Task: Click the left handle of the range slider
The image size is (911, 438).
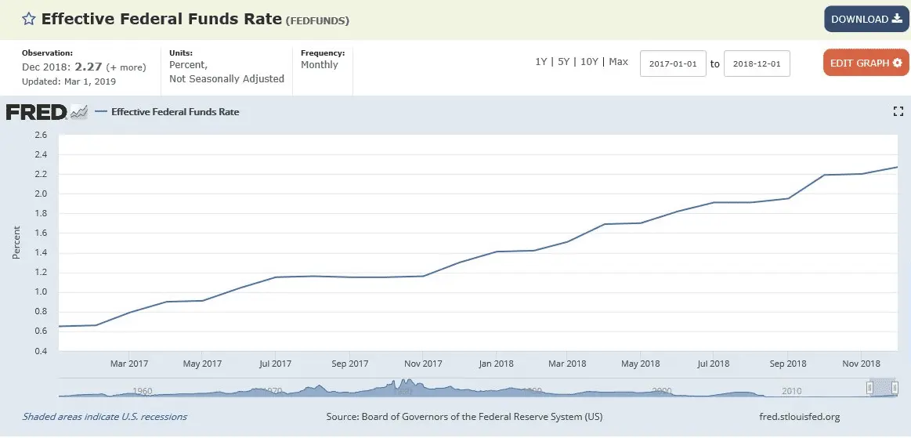Action: point(869,387)
